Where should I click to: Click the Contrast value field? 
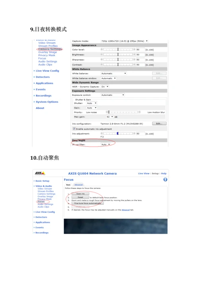tap(140, 65)
